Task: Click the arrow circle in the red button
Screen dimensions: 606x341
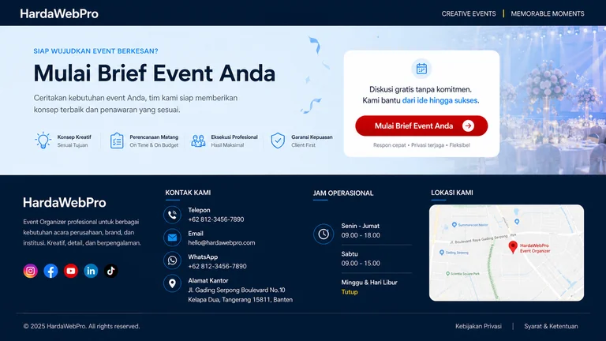Action: 468,126
